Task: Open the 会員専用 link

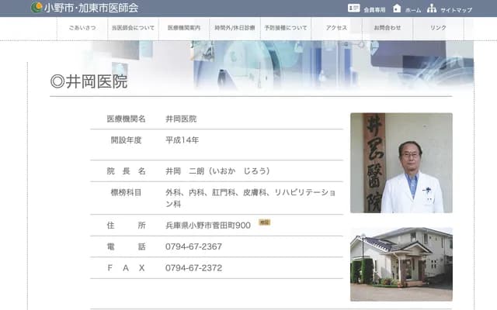Action: (x=374, y=10)
